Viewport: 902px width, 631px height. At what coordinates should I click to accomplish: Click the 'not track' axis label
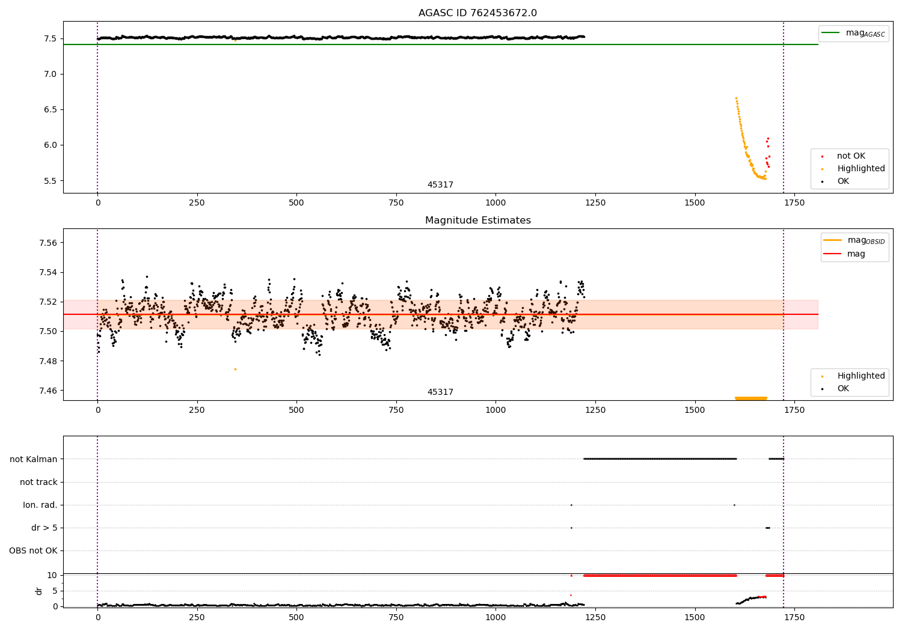38,482
